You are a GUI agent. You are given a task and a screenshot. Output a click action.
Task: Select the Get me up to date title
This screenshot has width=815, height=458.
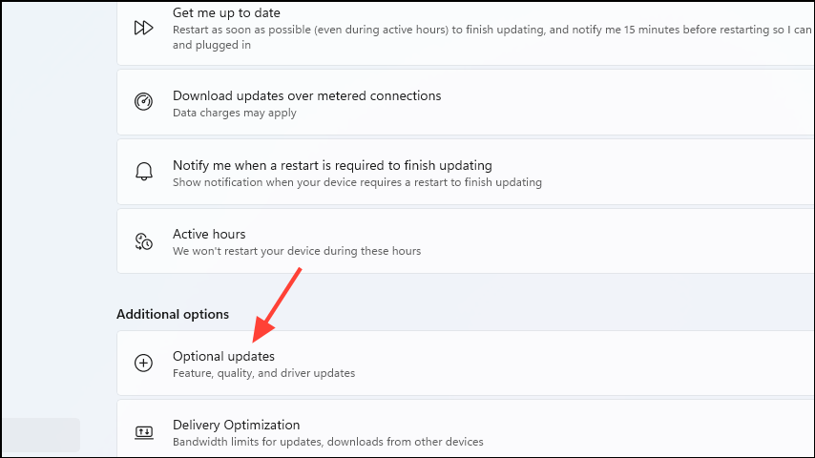(x=226, y=12)
